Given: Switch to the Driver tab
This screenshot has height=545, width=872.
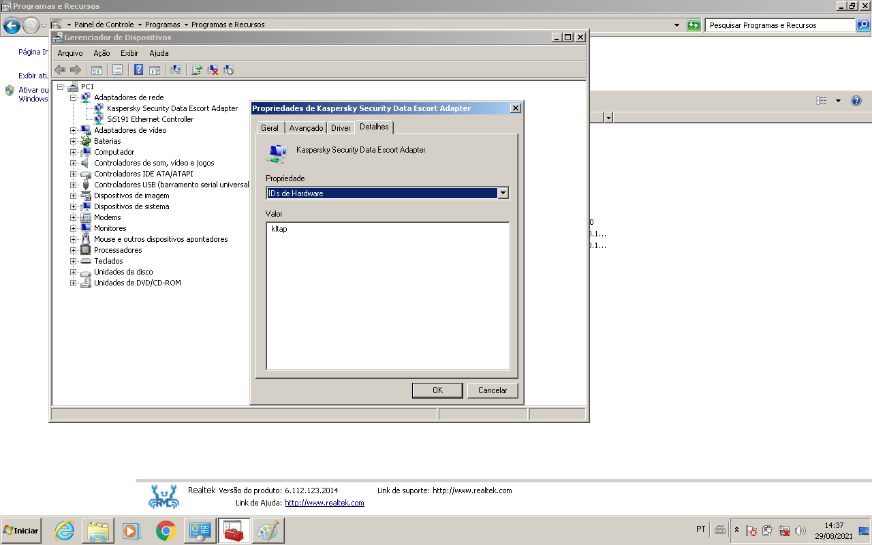Looking at the screenshot, I should click(341, 128).
